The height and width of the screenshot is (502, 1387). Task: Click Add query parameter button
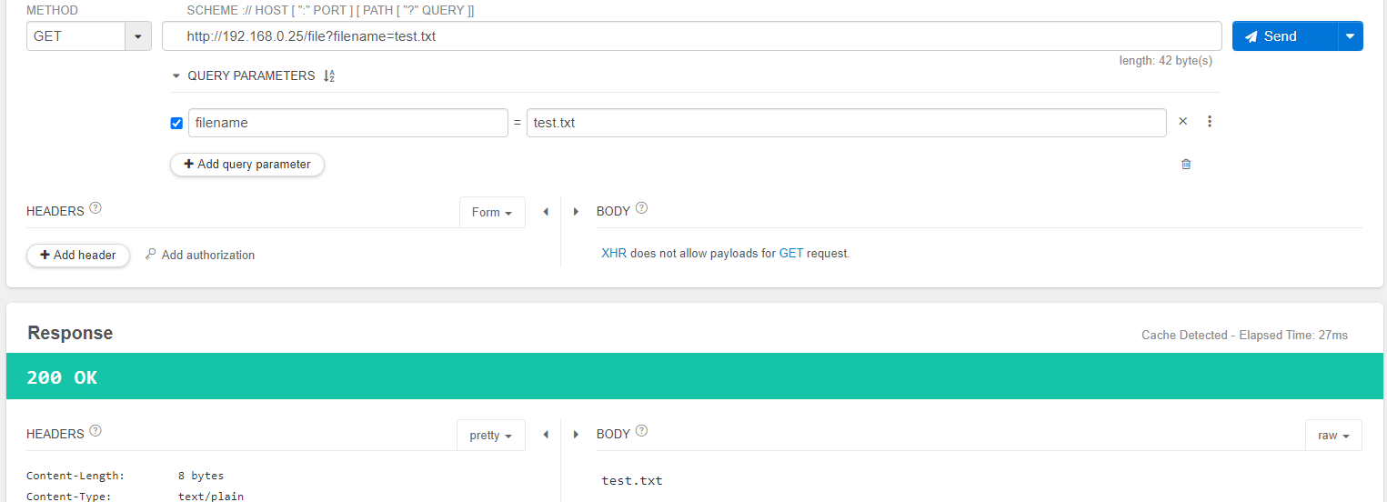(x=247, y=165)
